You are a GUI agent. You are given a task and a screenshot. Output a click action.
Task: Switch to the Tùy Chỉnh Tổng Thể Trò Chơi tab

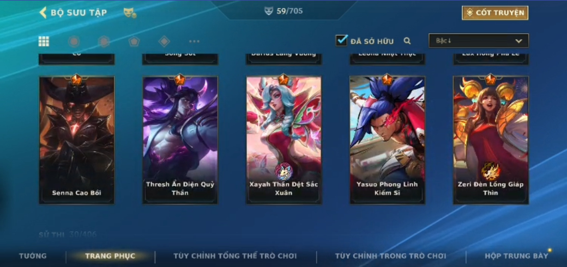point(235,256)
